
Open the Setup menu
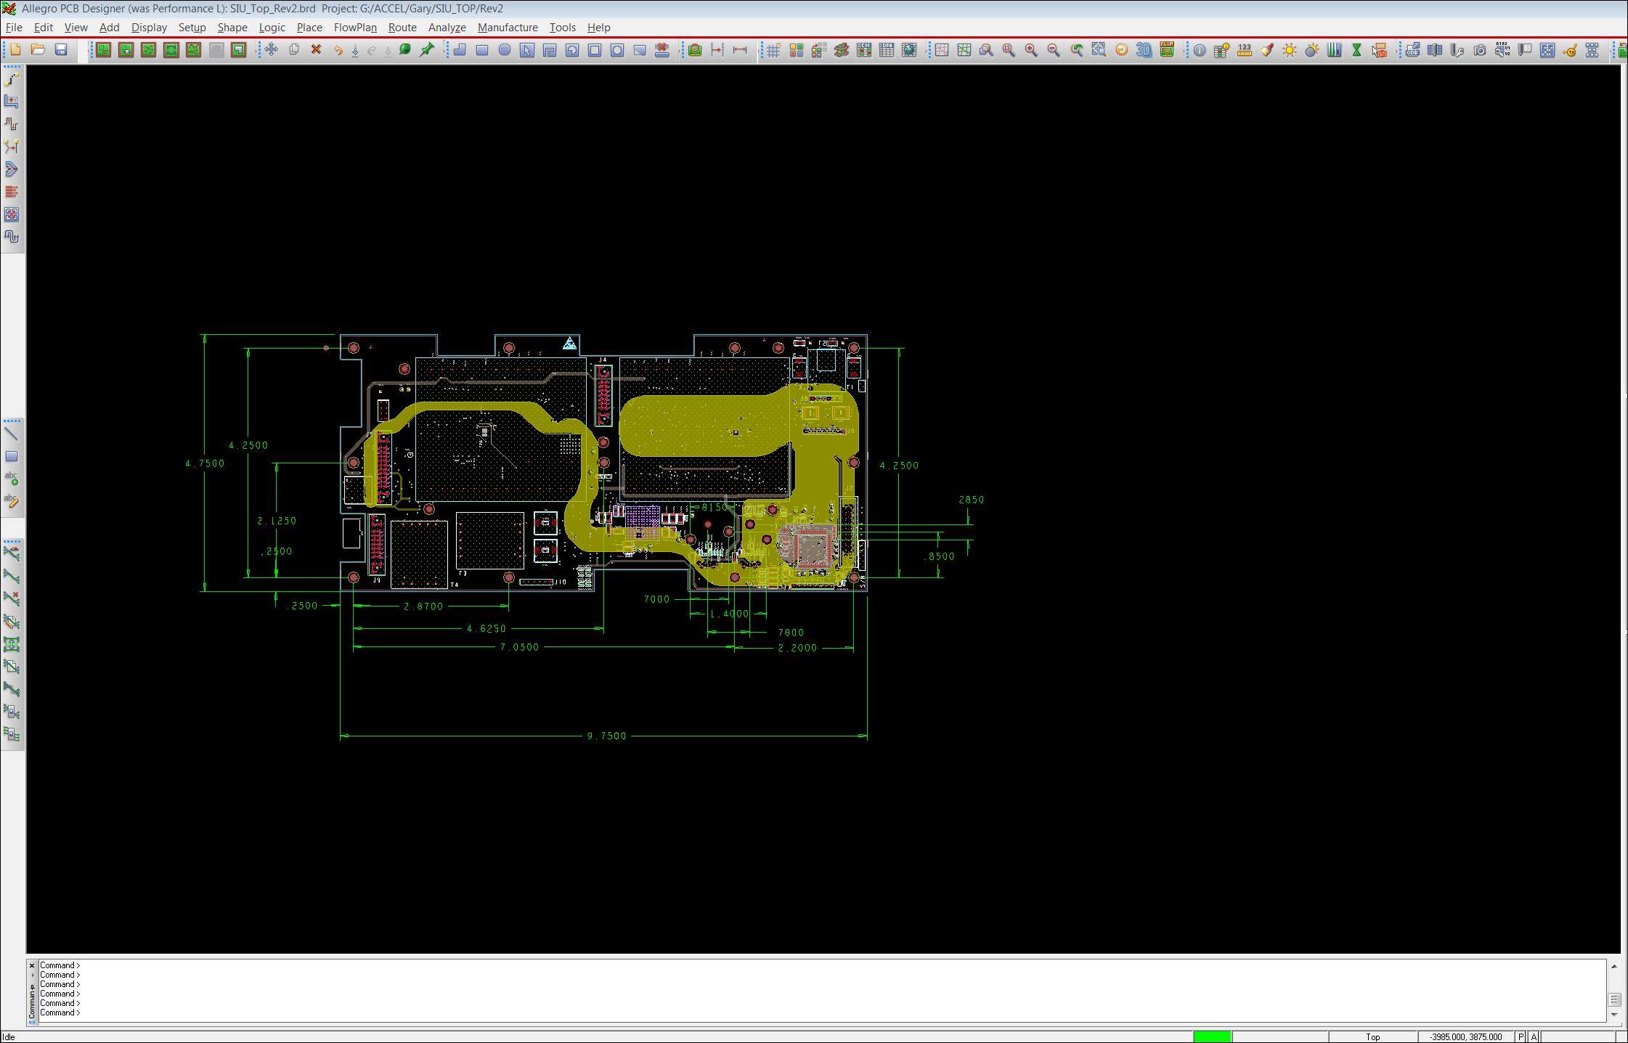coord(192,28)
